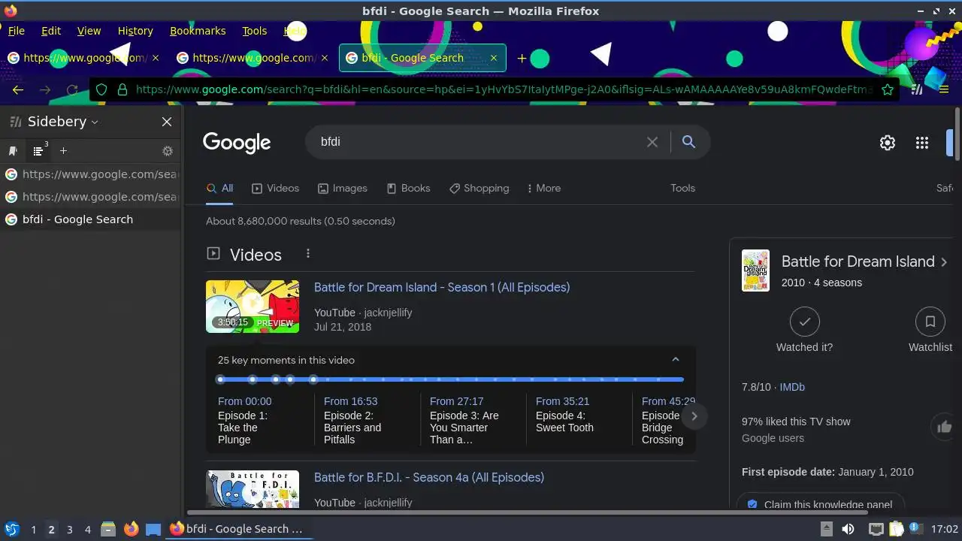
Task: Switch to workspace 1 in taskbar
Action: 33,529
